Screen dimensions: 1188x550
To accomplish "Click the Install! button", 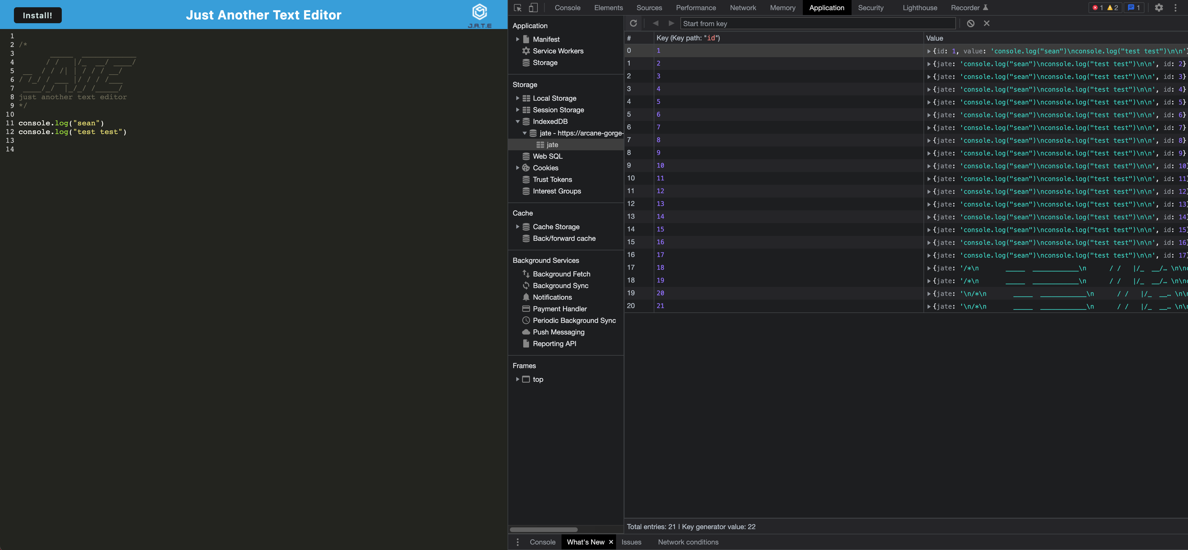I will [37, 15].
